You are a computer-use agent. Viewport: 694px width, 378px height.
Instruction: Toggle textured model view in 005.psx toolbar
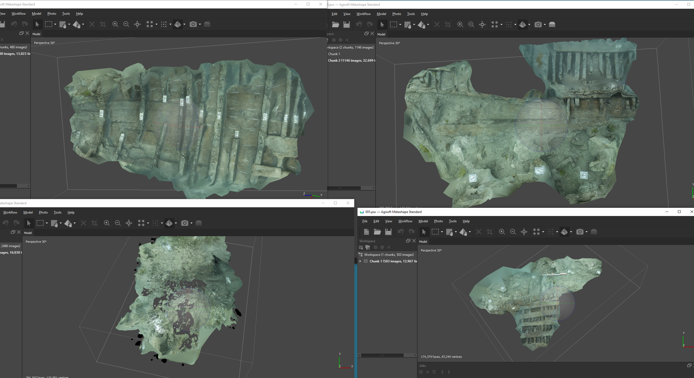click(564, 232)
